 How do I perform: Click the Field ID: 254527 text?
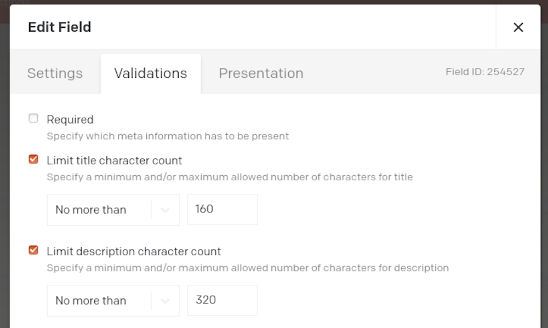pyautogui.click(x=485, y=72)
